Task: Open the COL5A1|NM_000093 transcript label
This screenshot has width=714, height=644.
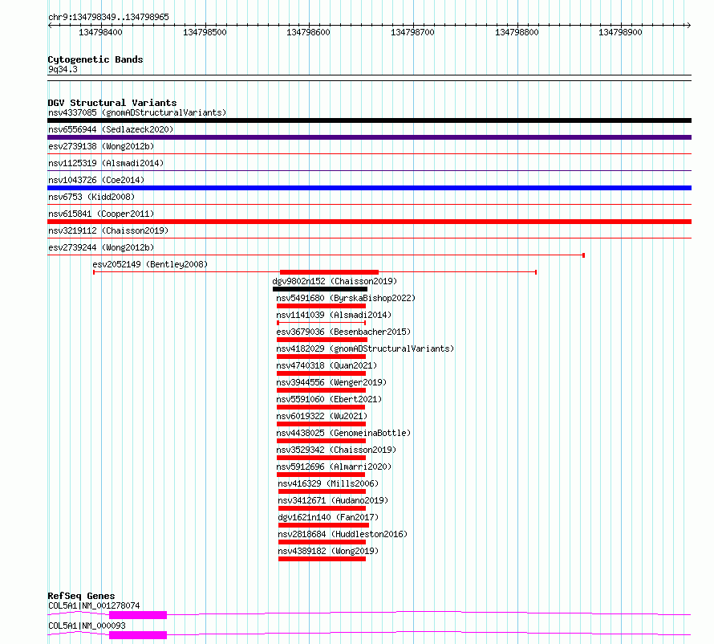Action: [x=87, y=626]
